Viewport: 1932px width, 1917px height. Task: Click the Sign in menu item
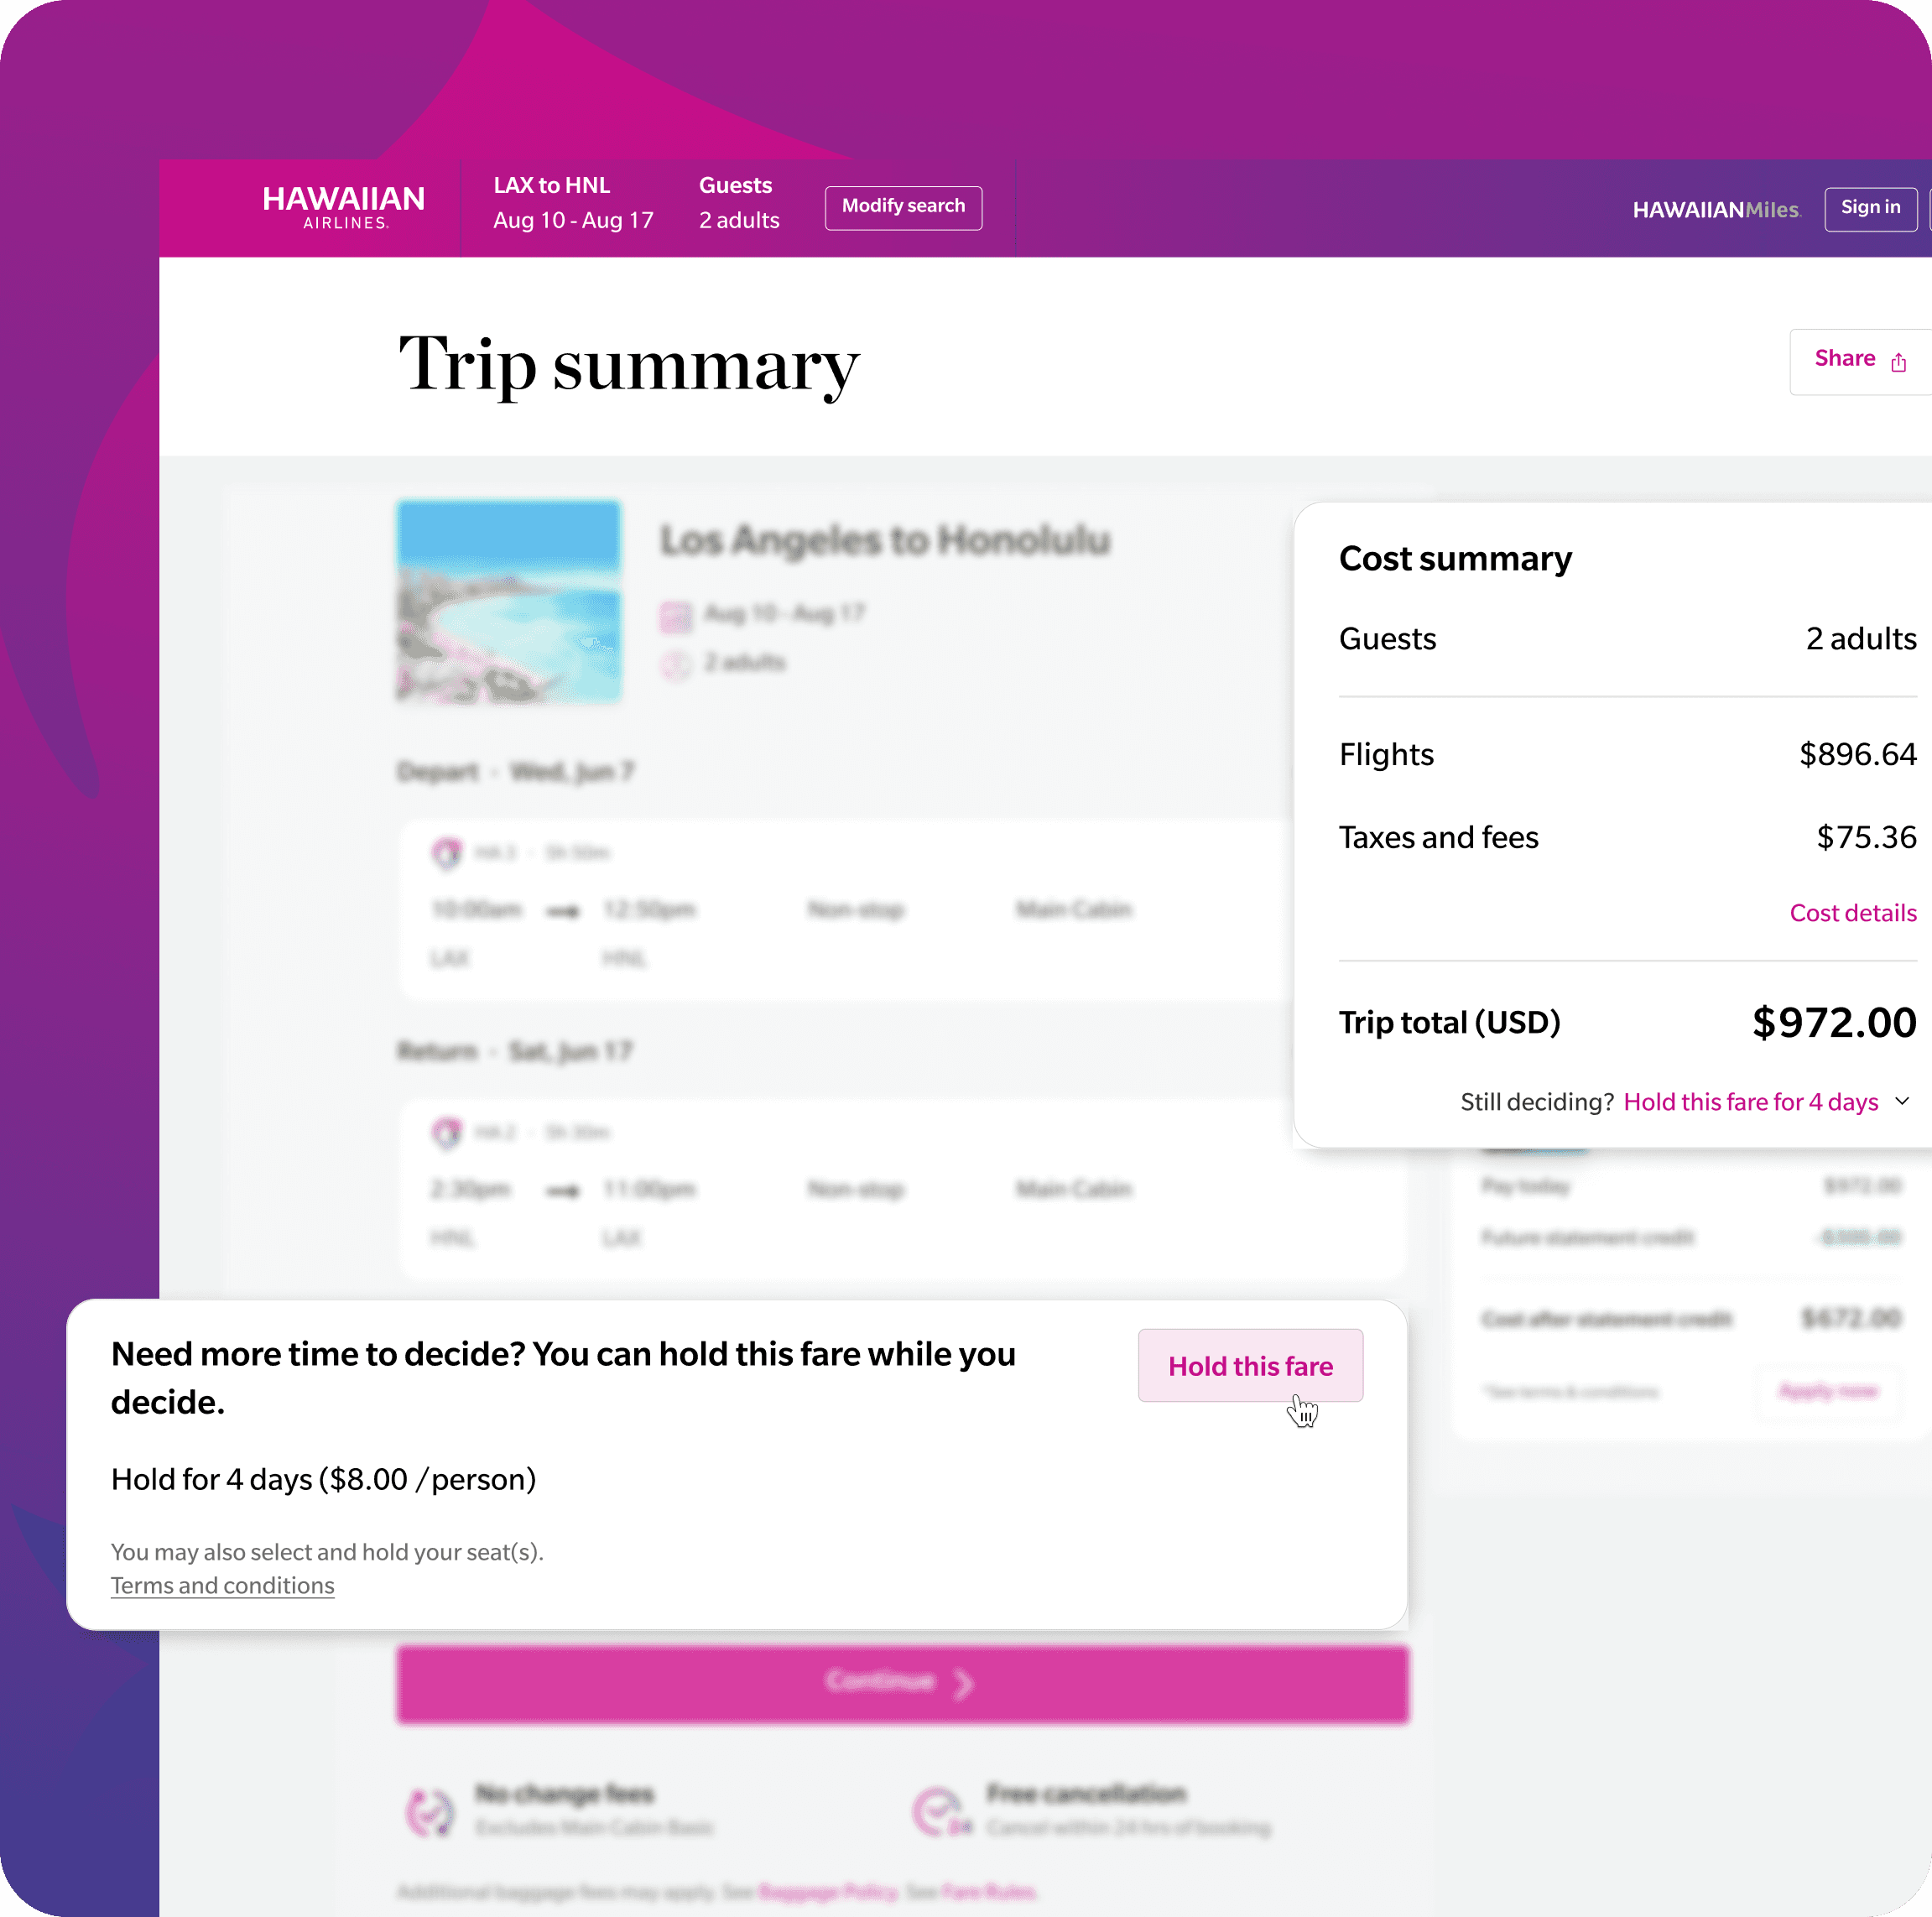click(x=1869, y=207)
